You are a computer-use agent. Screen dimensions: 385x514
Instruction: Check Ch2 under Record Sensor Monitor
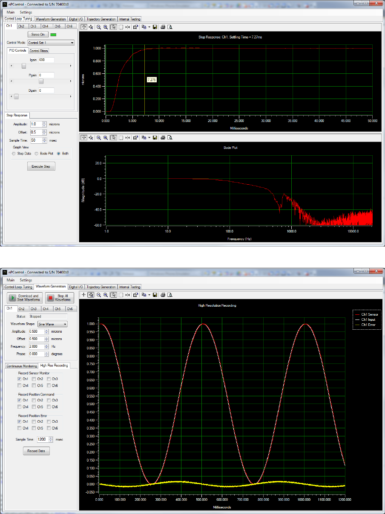tap(34, 379)
